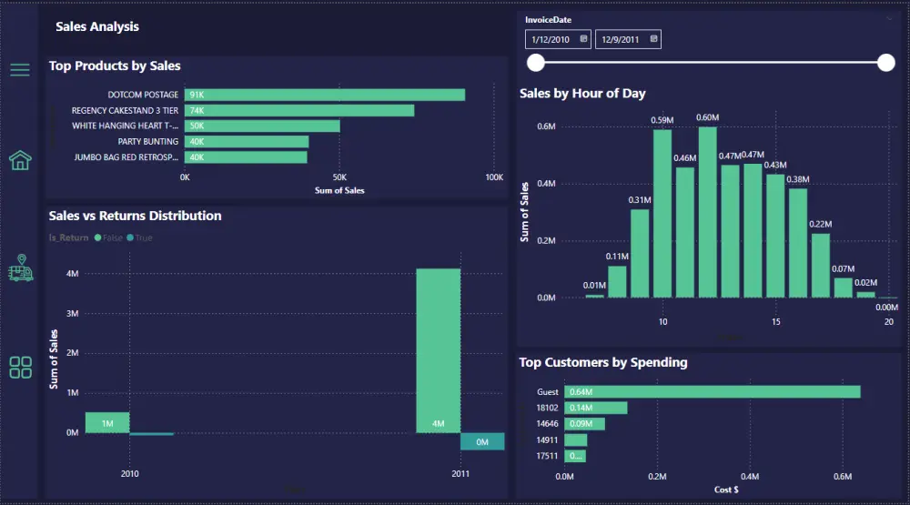This screenshot has width=910, height=505.
Task: Select the PARTY BUNTING bar
Action: (247, 142)
